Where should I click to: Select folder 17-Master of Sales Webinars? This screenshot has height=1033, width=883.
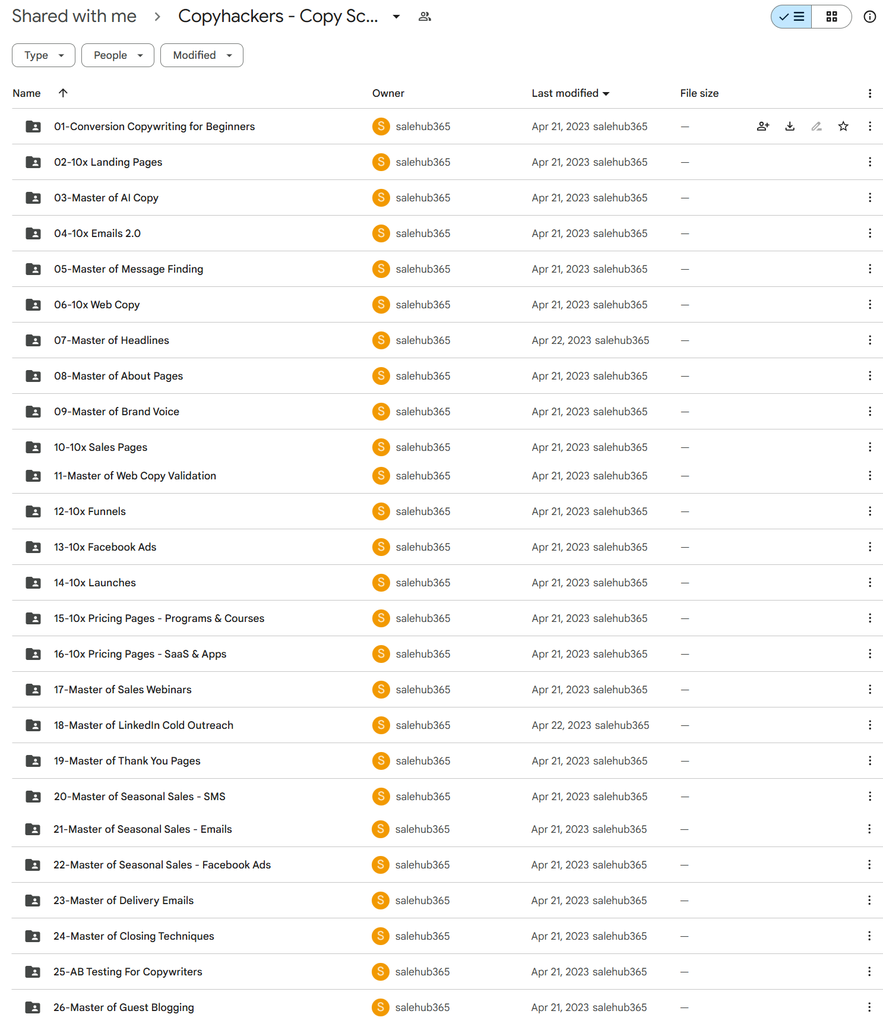click(447, 689)
